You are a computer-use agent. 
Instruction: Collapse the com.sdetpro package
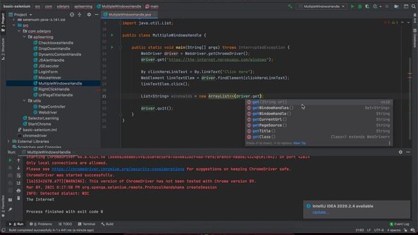click(x=19, y=31)
